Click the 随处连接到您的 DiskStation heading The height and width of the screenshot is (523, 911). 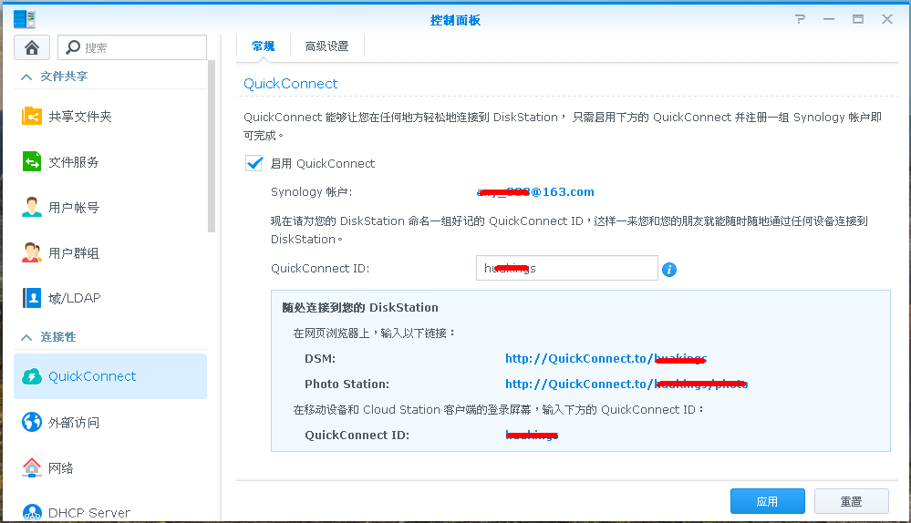tap(360, 308)
